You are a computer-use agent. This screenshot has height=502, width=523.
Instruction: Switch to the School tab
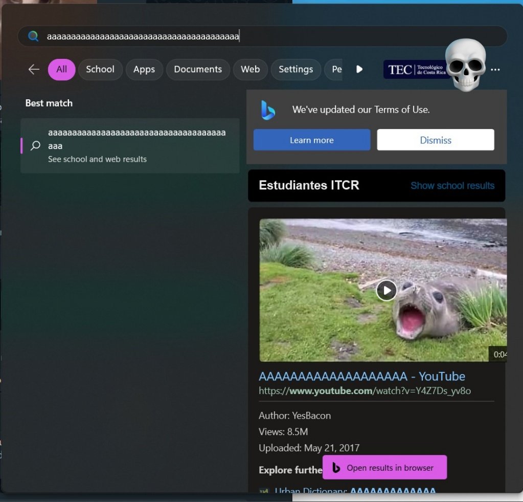tap(100, 69)
